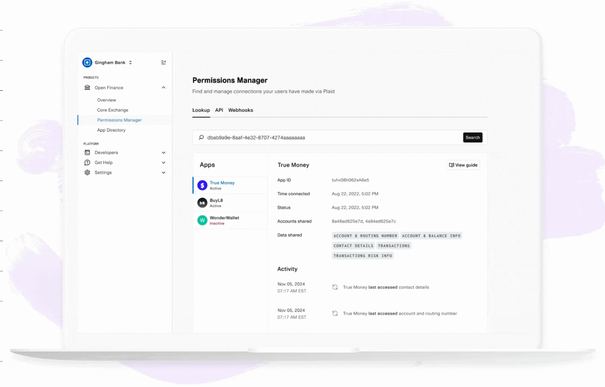This screenshot has width=605, height=387.
Task: Click the Accounts shared value 8a46ed625e7d, 4a94ed625e7c
Action: coord(364,221)
